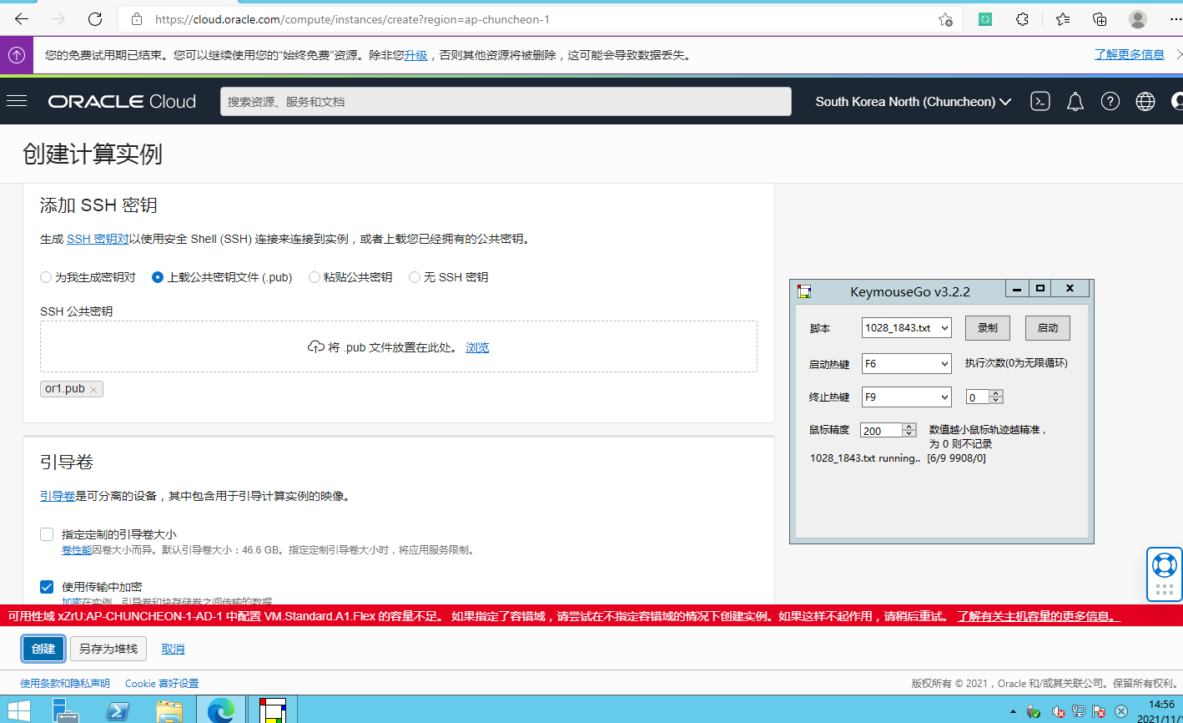Open 使用条款和隐私 footer link
This screenshot has width=1183, height=723.
(x=65, y=683)
